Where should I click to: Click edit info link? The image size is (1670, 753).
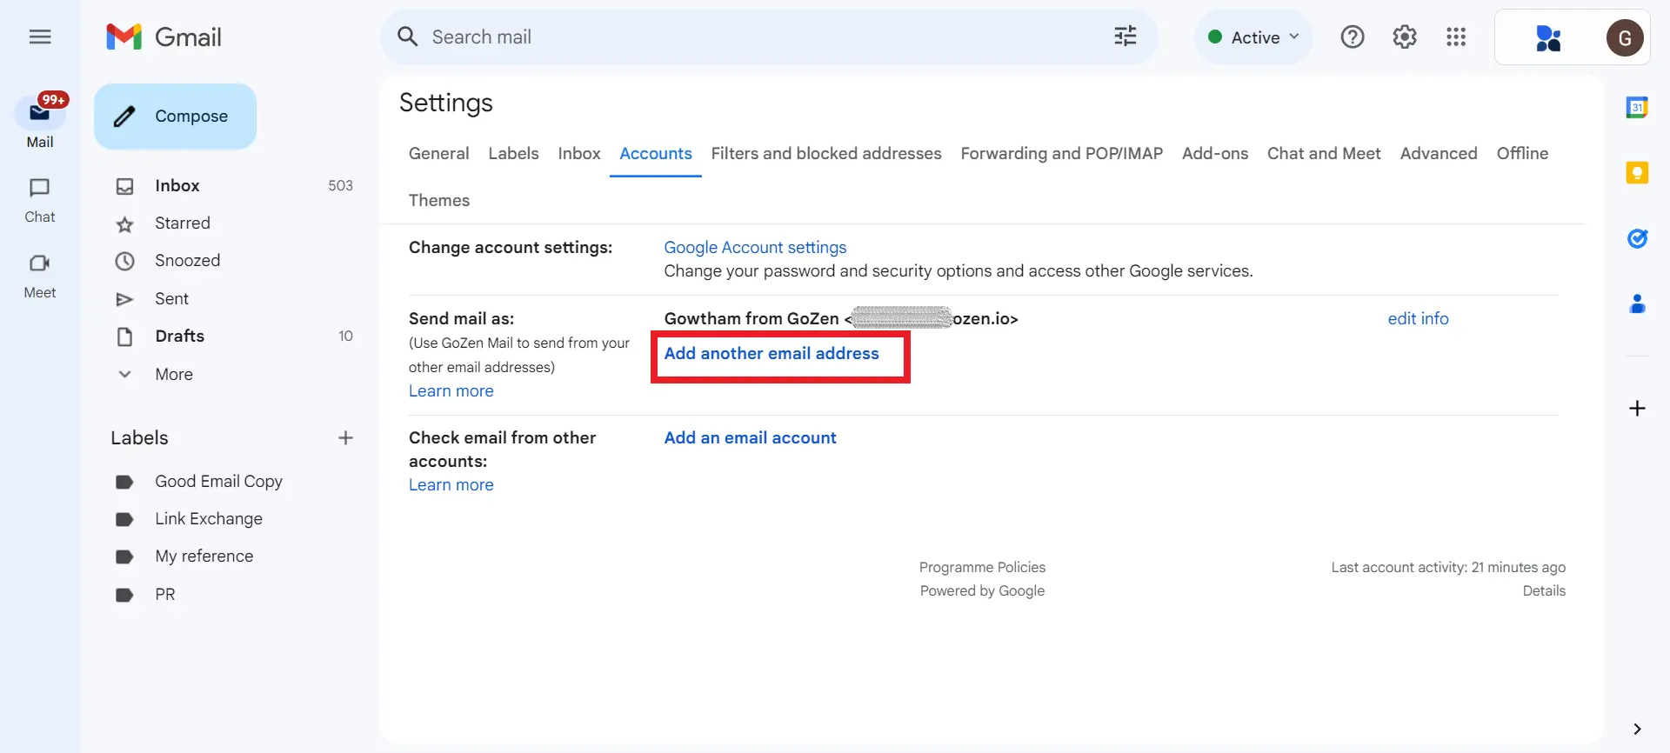click(x=1418, y=318)
